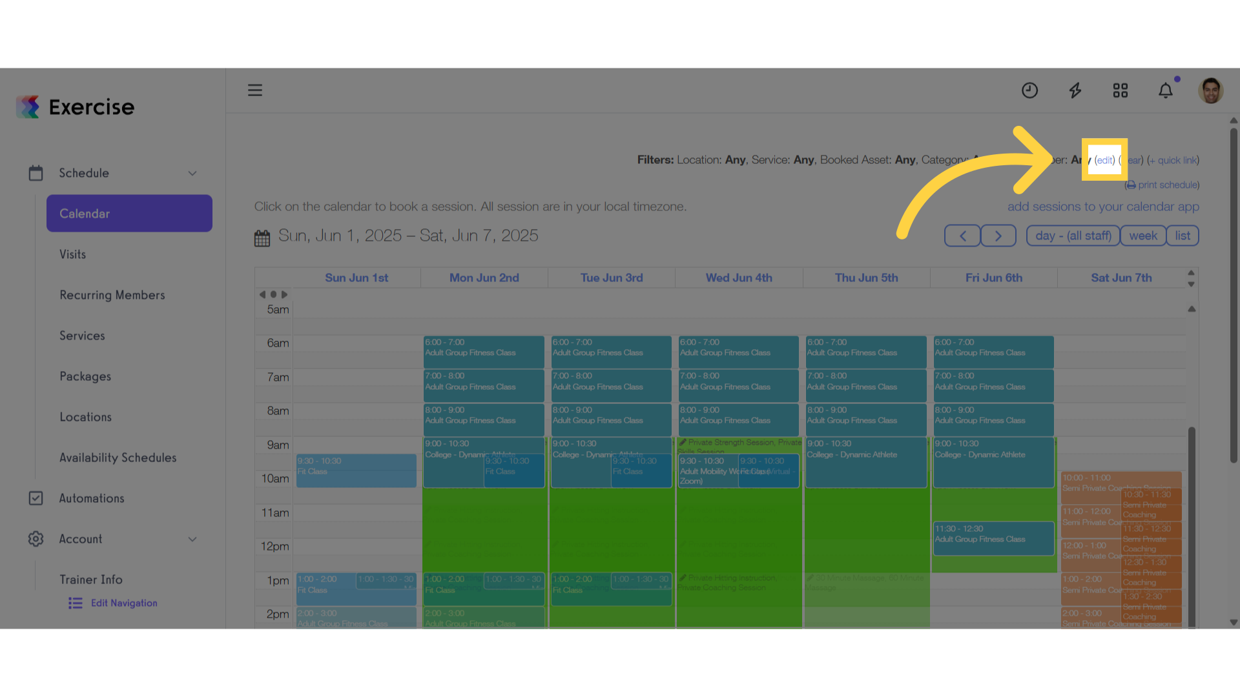Click print schedule link

click(1162, 185)
